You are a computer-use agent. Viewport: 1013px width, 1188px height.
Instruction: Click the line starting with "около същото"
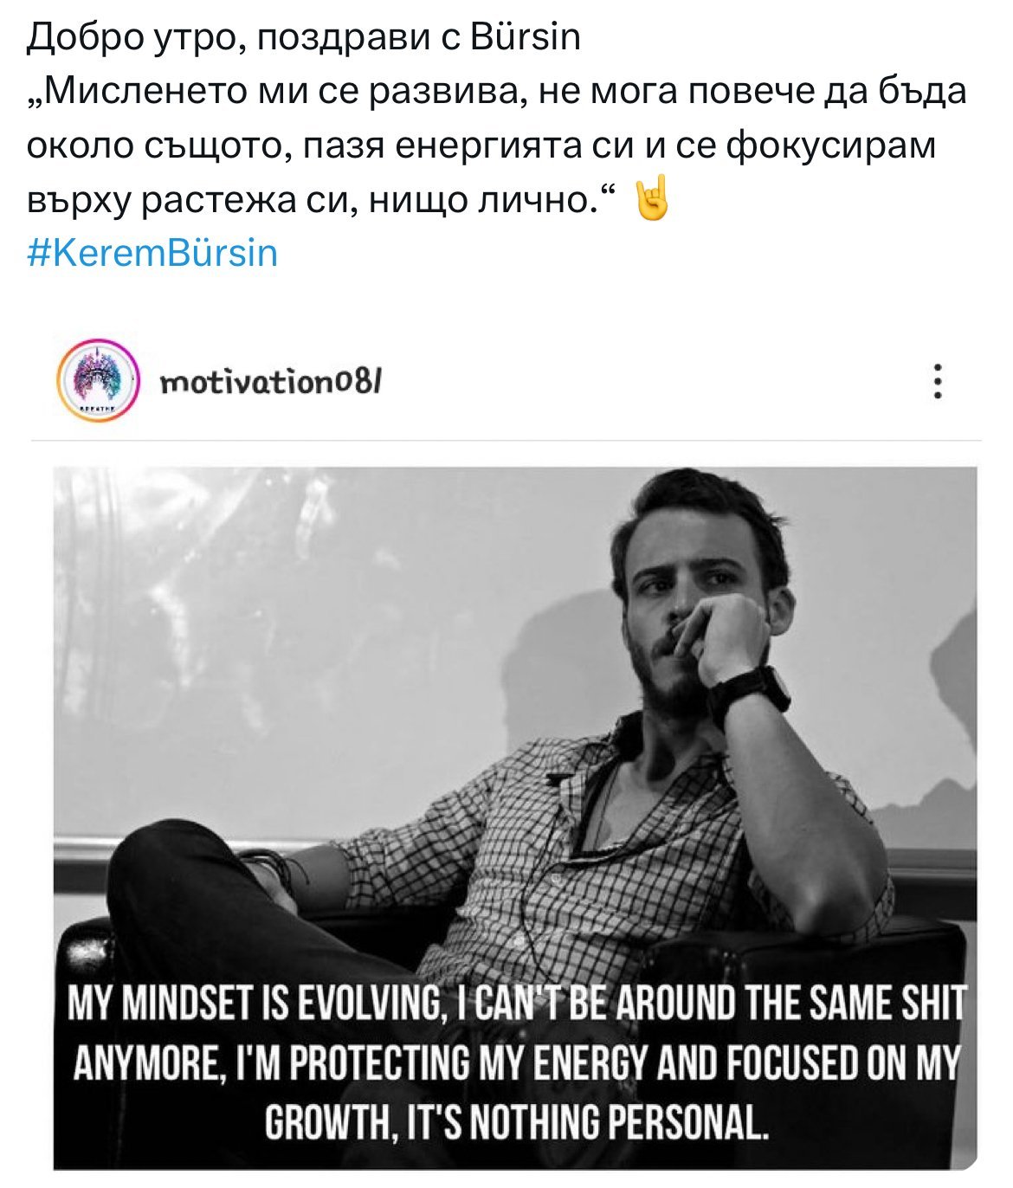click(481, 145)
